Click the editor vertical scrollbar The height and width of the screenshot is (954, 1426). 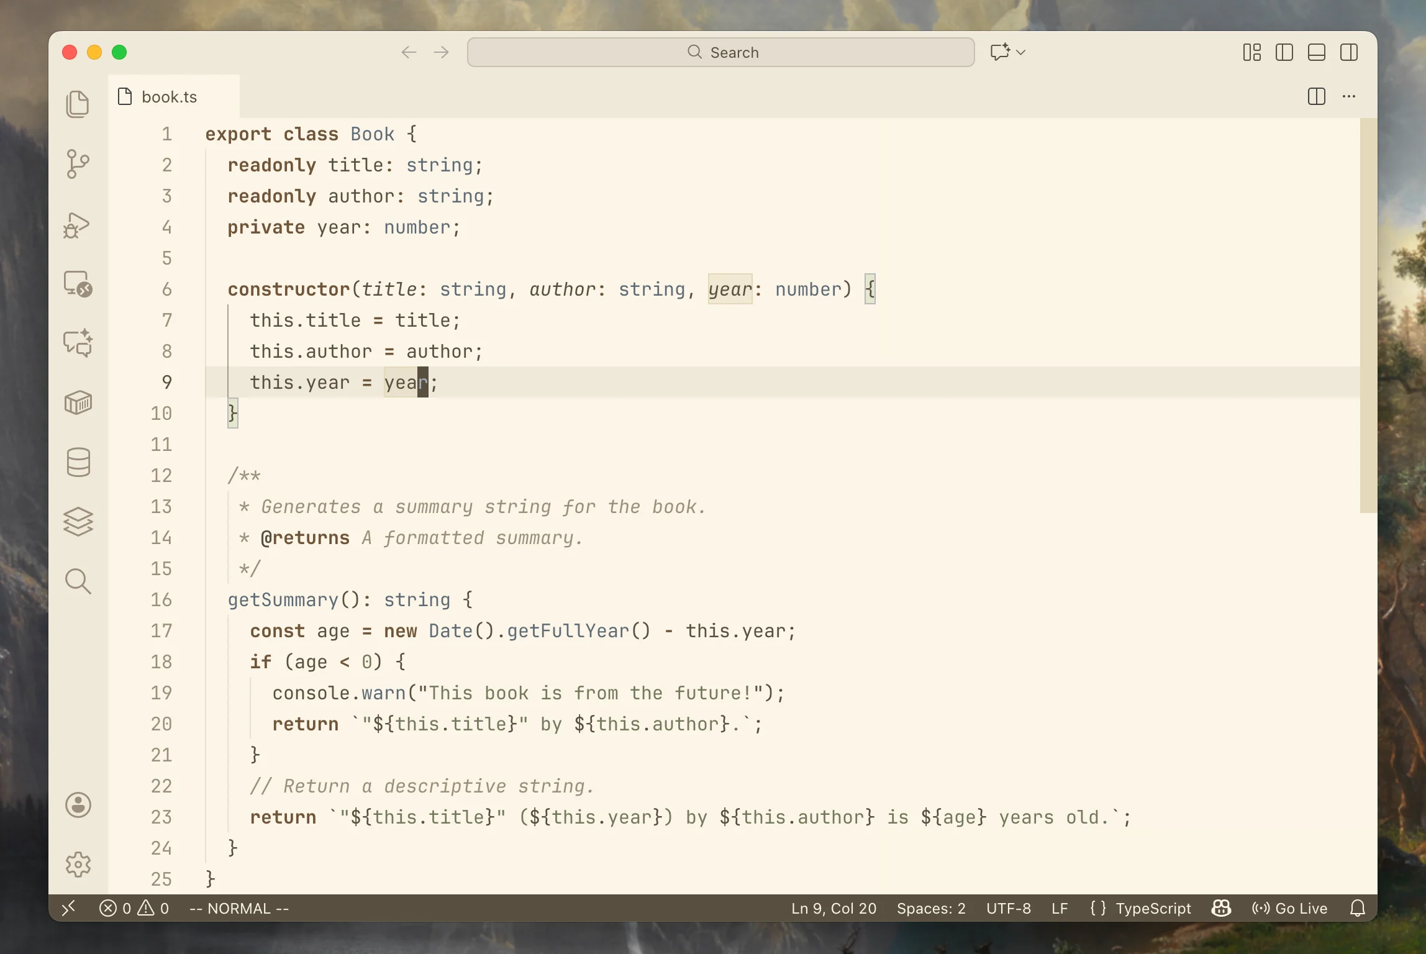tap(1368, 316)
